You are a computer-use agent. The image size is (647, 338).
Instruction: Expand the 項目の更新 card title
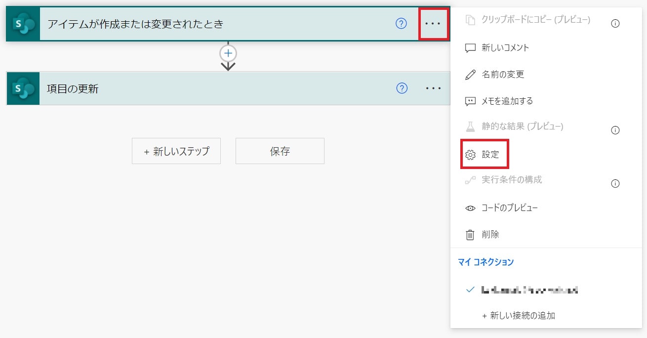[x=73, y=89]
